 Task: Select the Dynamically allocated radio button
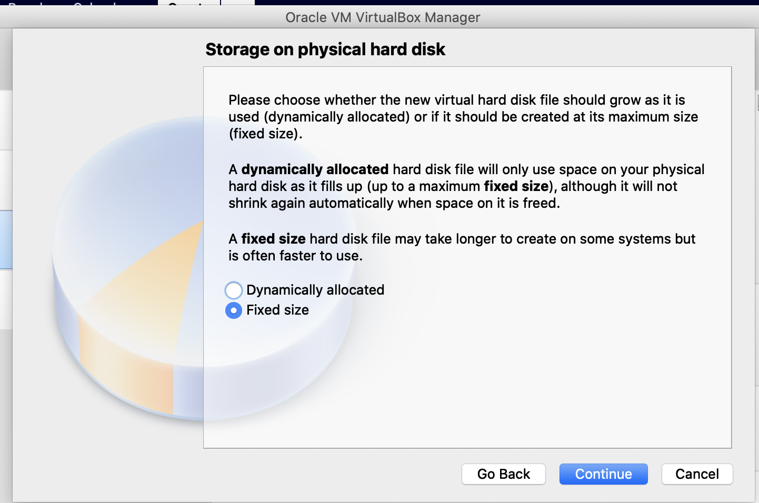coord(234,290)
